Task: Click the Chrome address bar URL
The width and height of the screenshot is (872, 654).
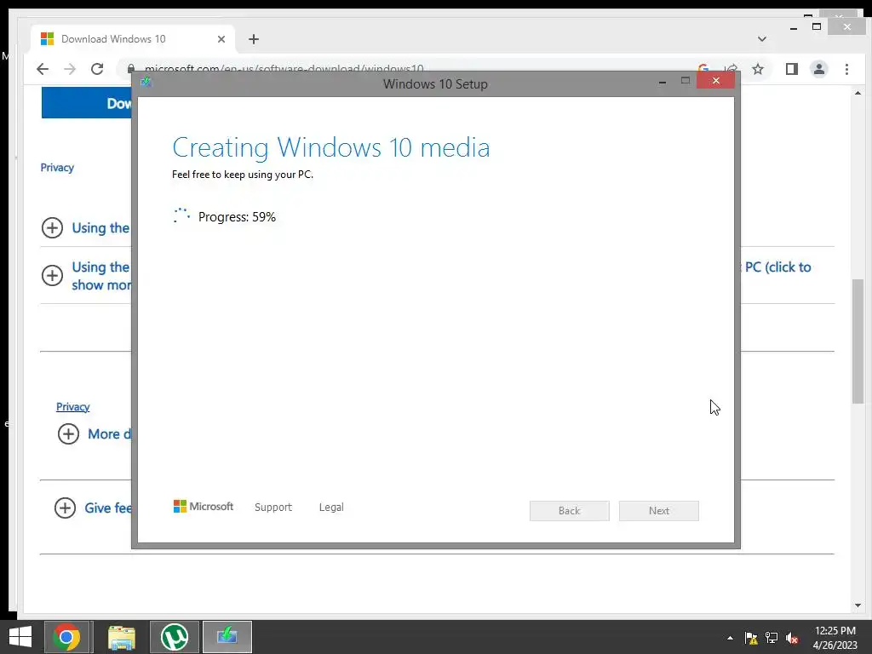Action: [x=284, y=69]
